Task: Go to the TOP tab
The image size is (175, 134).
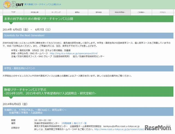Action: coord(13,12)
